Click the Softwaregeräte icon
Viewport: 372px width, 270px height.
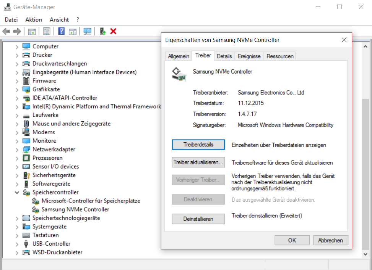pos(26,184)
